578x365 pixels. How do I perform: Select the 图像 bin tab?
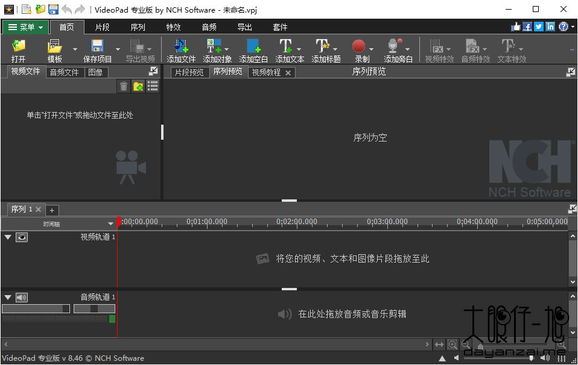[96, 72]
